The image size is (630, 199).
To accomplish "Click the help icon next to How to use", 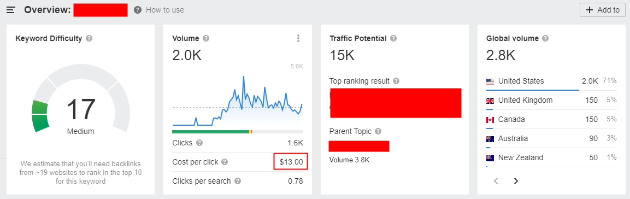I will (x=138, y=10).
